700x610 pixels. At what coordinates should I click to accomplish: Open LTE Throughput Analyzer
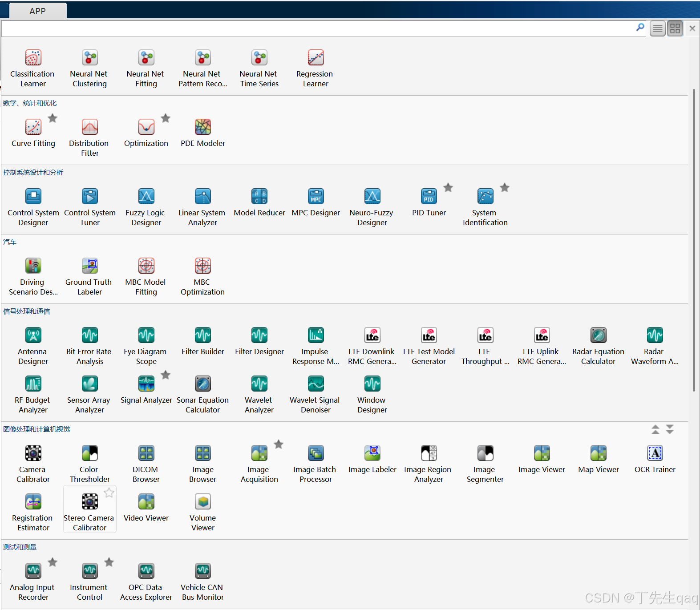(x=485, y=346)
